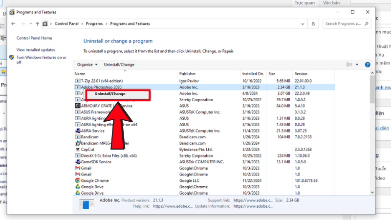Expand recent locations dropdown arrow
Viewport: 391px width, 220px height.
pos(30,23)
